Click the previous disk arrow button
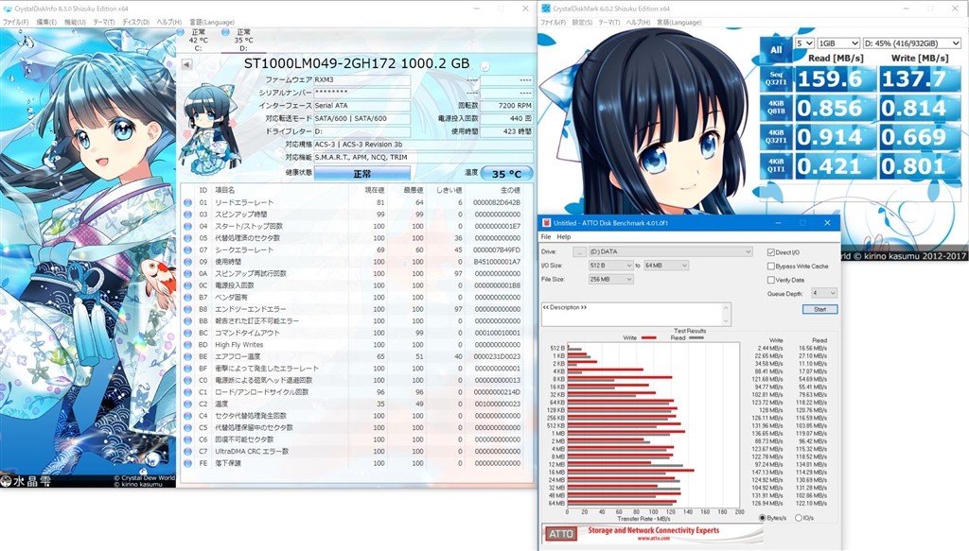Screen dimensions: 969x551 coord(186,63)
